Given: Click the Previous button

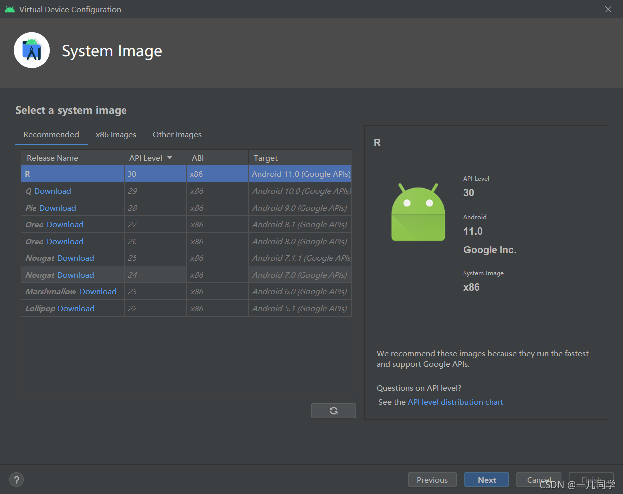Looking at the screenshot, I should point(432,480).
